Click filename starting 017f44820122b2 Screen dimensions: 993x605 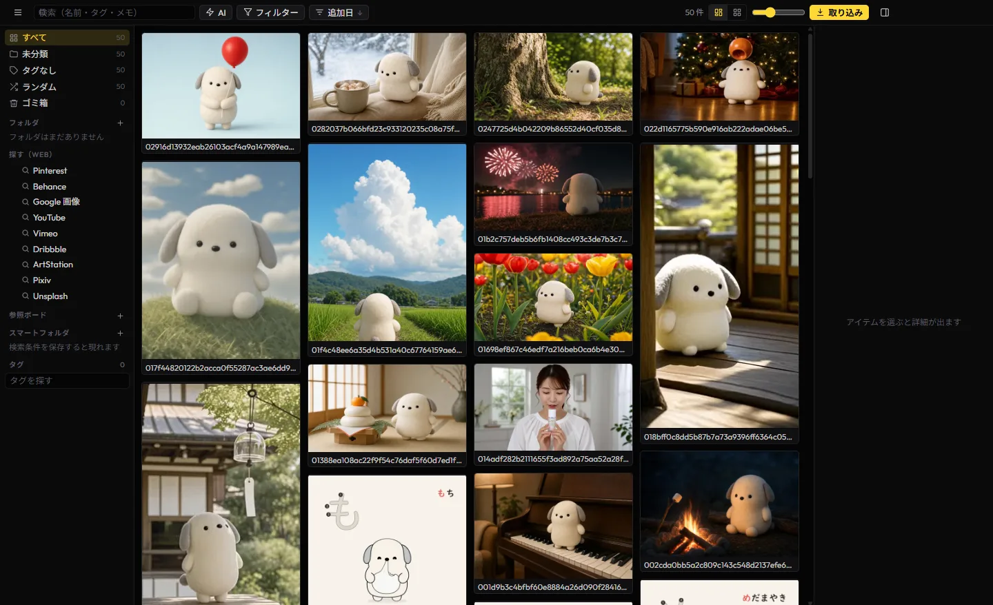221,368
